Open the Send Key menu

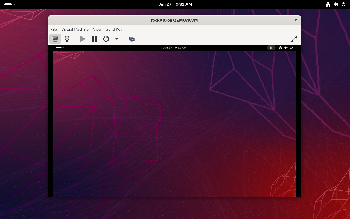[x=114, y=29]
